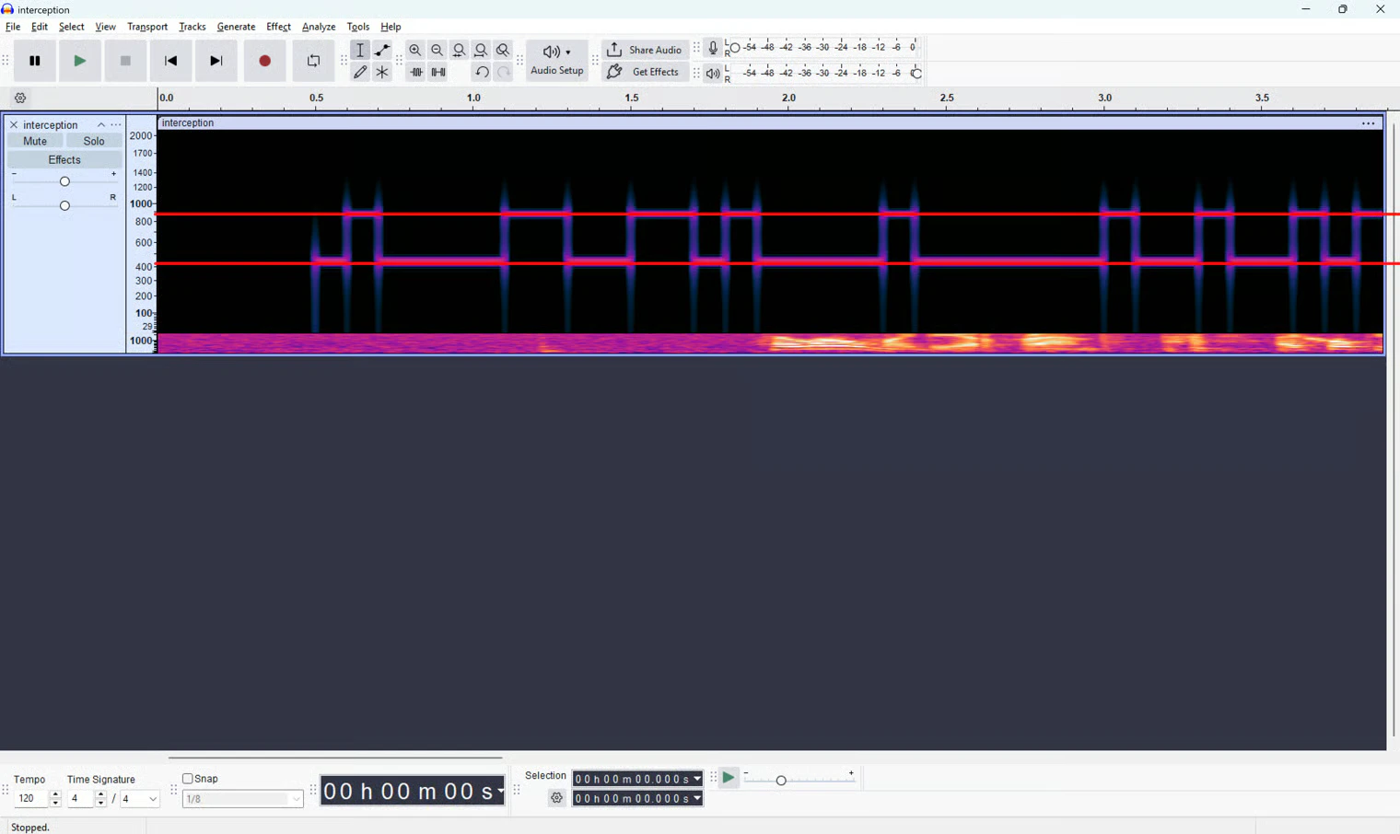This screenshot has height=834, width=1400.
Task: Click the track pan slider
Action: pos(64,205)
